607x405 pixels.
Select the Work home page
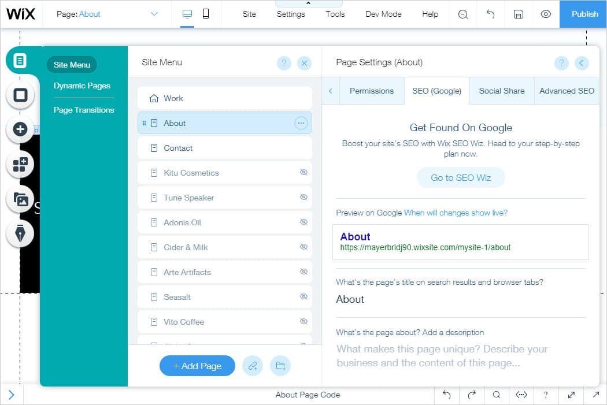pos(224,98)
